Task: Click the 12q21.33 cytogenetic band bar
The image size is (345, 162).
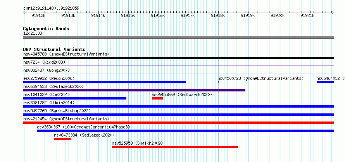Action: tap(178, 37)
